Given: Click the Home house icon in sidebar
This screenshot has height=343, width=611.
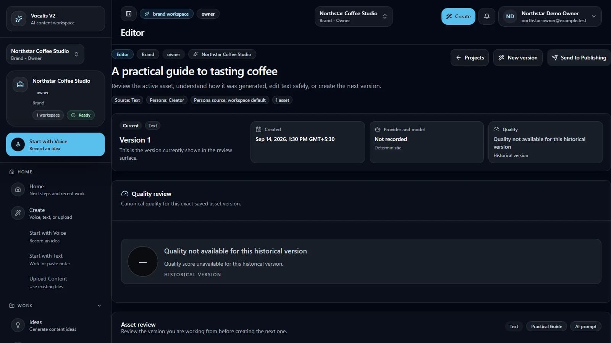Looking at the screenshot, I should (x=18, y=189).
